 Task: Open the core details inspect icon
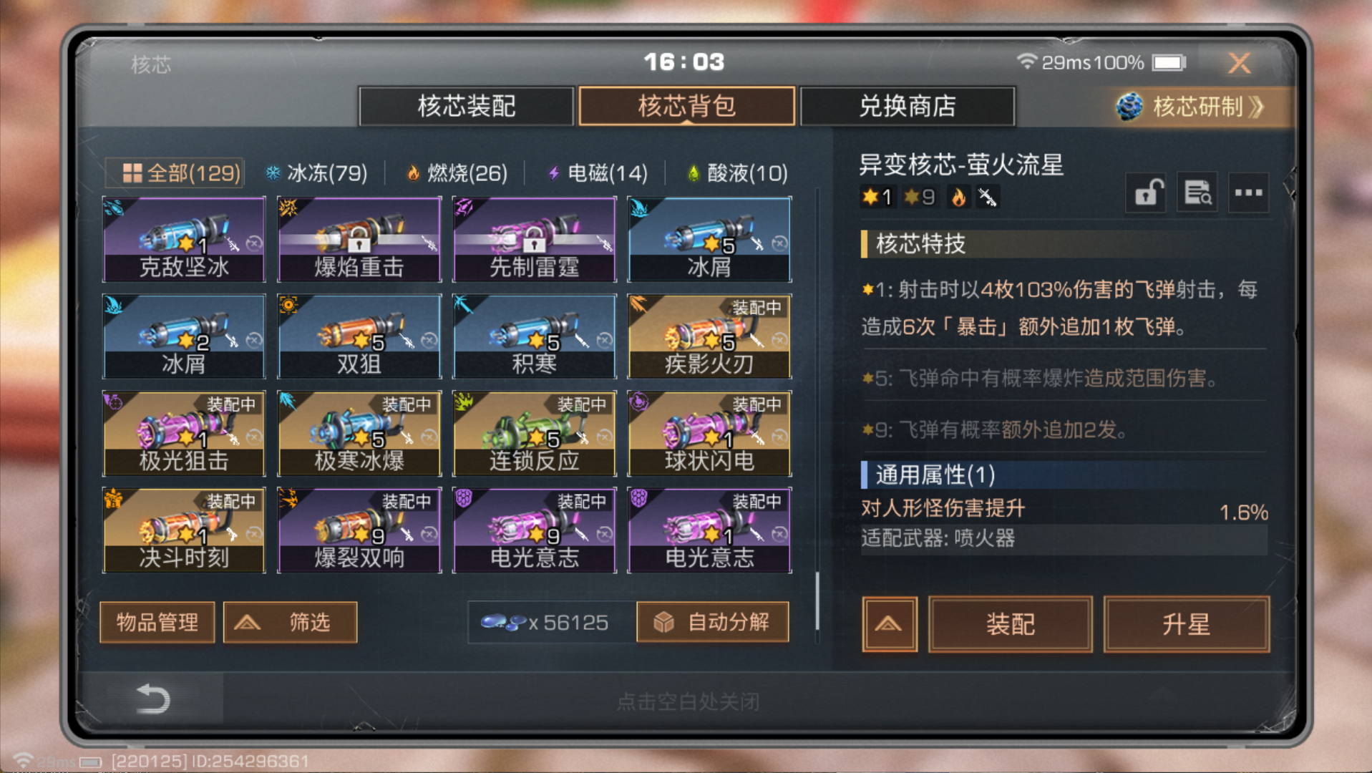click(x=1197, y=193)
